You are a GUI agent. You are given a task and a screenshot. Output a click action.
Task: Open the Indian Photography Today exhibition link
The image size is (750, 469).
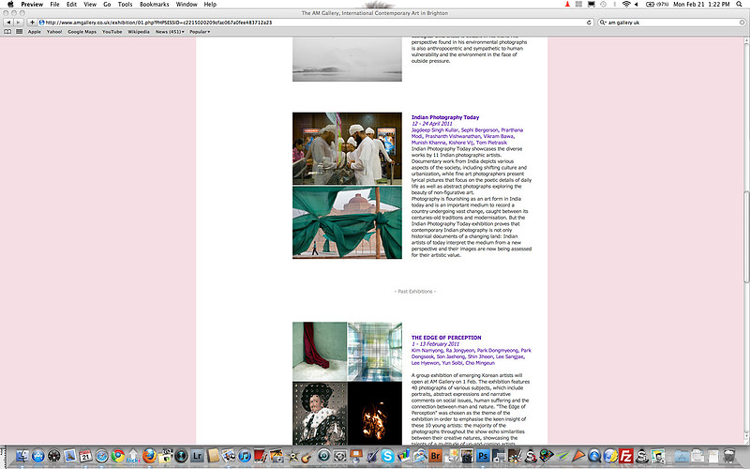pyautogui.click(x=445, y=117)
